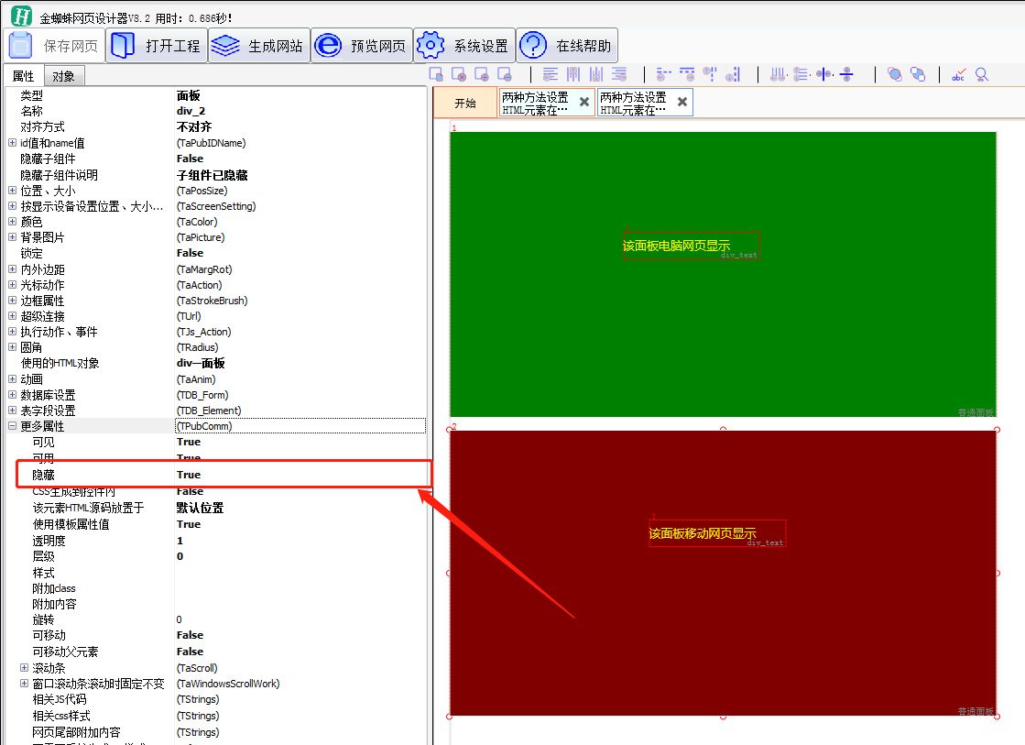Switch to the 属性 properties tab

[x=24, y=76]
